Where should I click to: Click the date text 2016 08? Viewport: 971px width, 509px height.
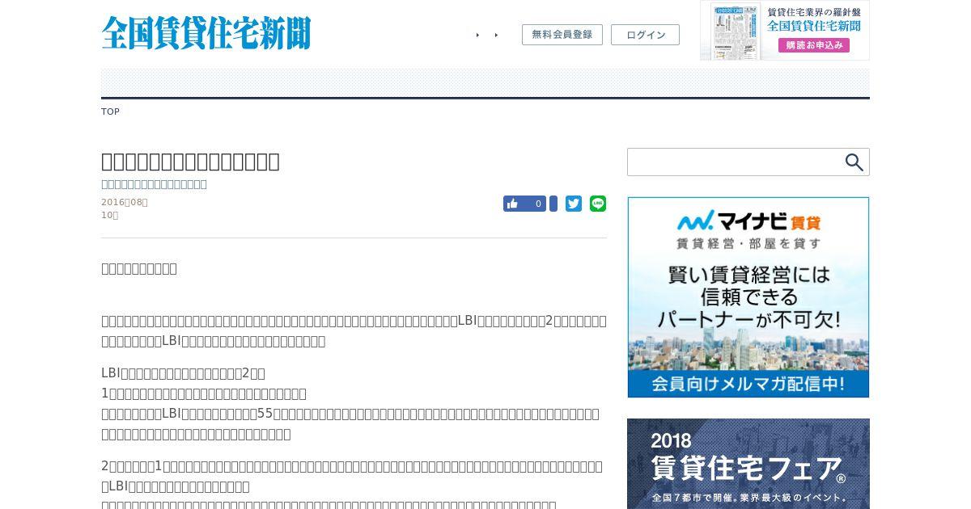point(125,202)
